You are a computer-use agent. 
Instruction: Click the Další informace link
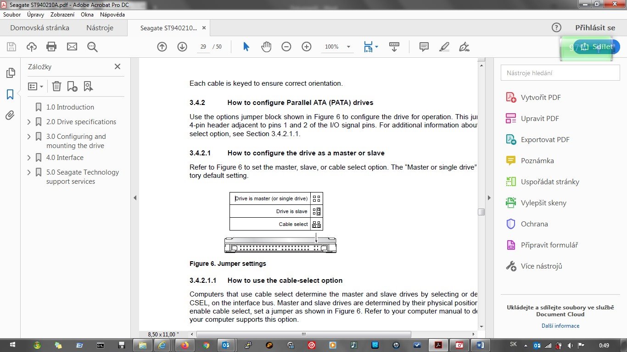(x=560, y=326)
